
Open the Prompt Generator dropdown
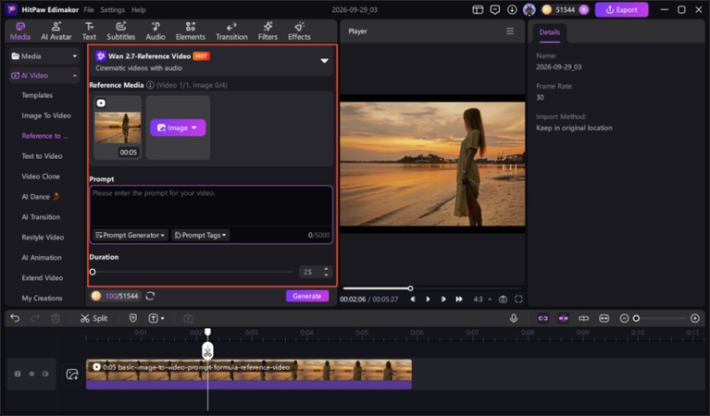[130, 235]
